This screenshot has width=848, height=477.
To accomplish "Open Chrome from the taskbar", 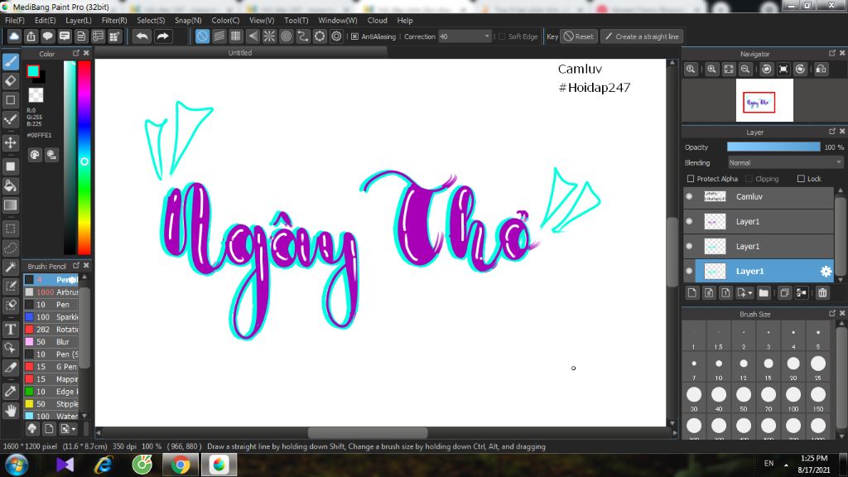I will (x=181, y=465).
